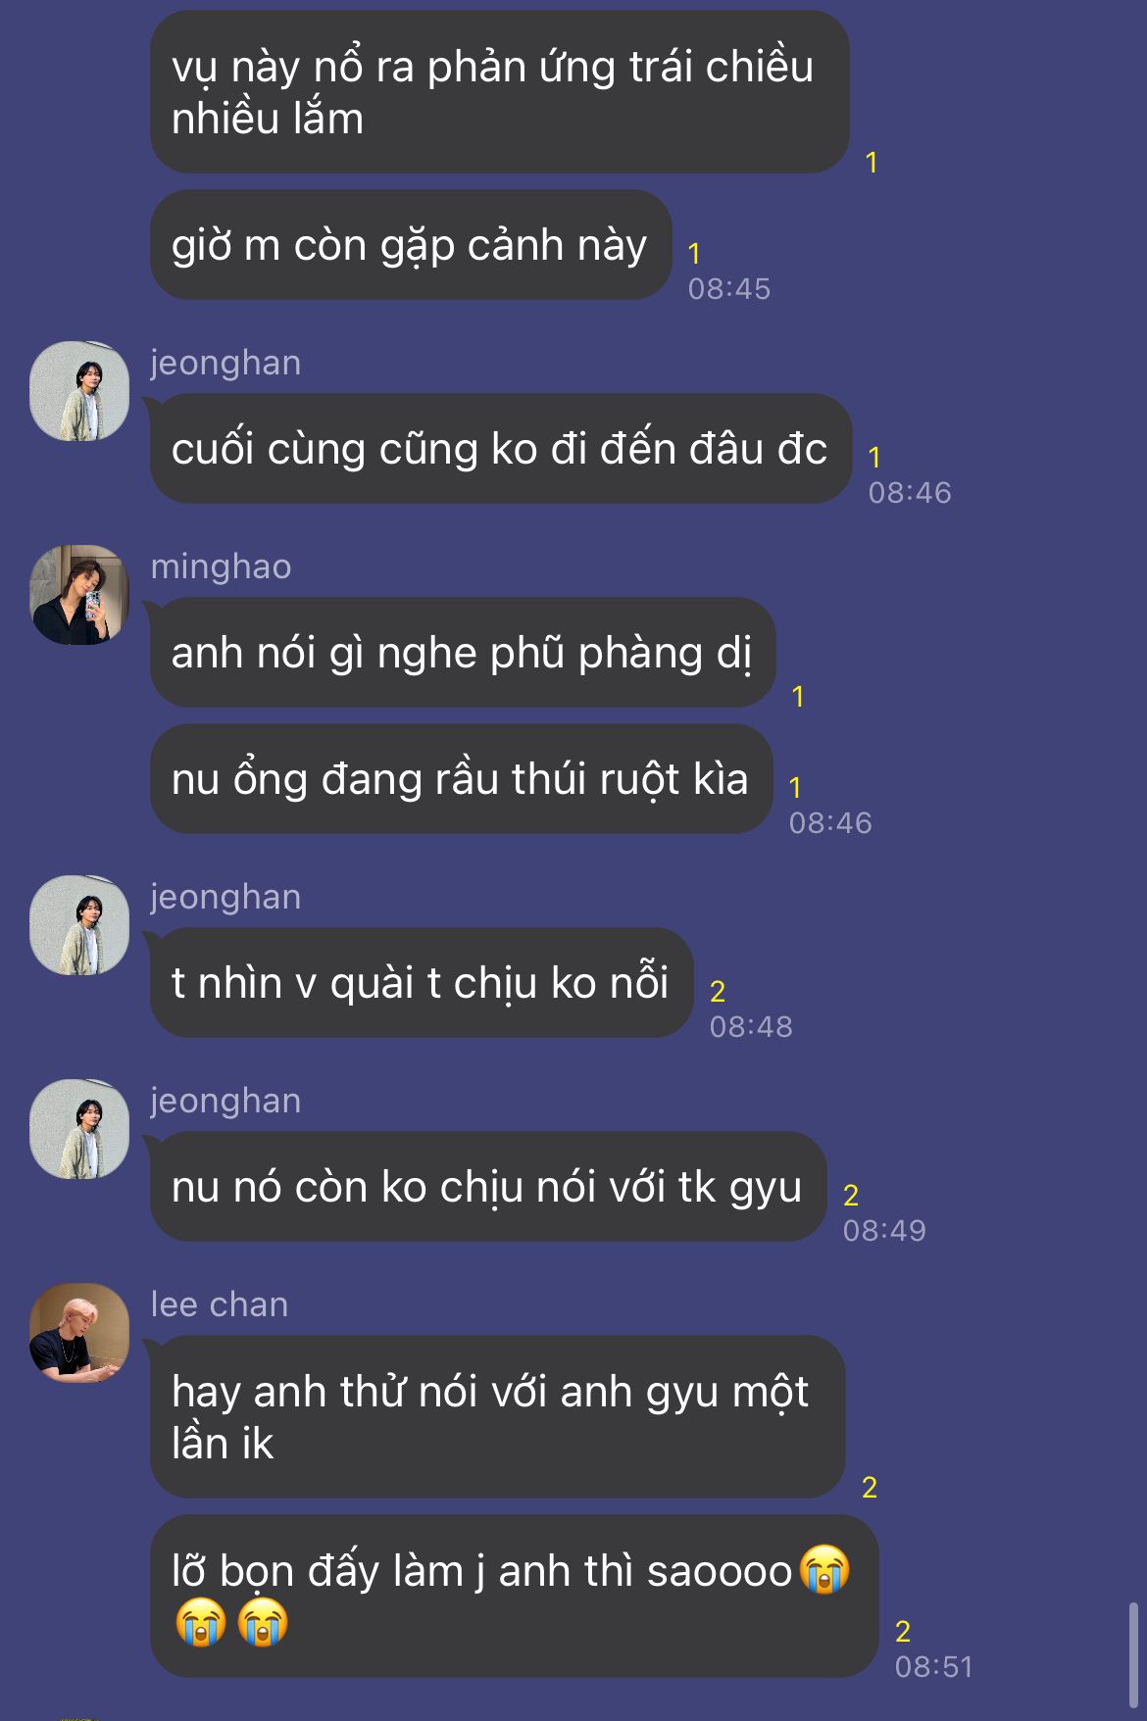
Task: Tap the read count beside the 08:48 message
Action: point(718,992)
